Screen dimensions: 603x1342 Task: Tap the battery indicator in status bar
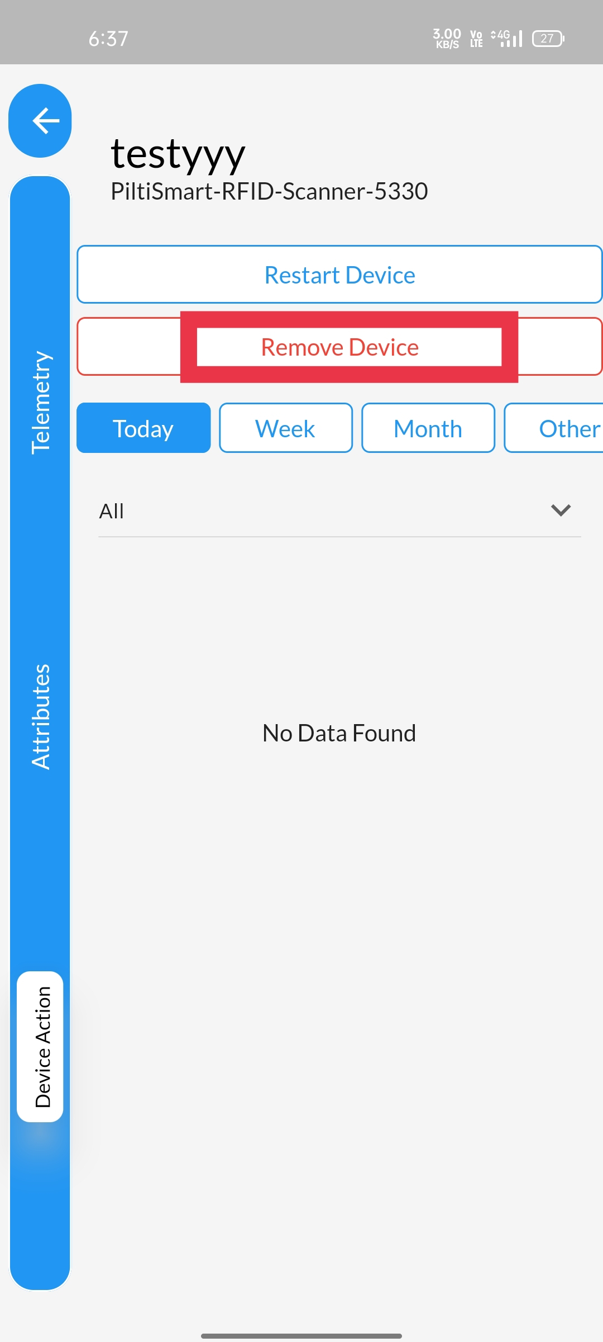pos(548,39)
